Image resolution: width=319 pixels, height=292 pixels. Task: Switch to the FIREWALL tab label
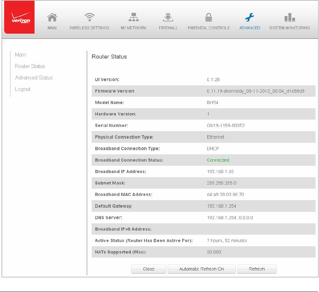point(168,28)
